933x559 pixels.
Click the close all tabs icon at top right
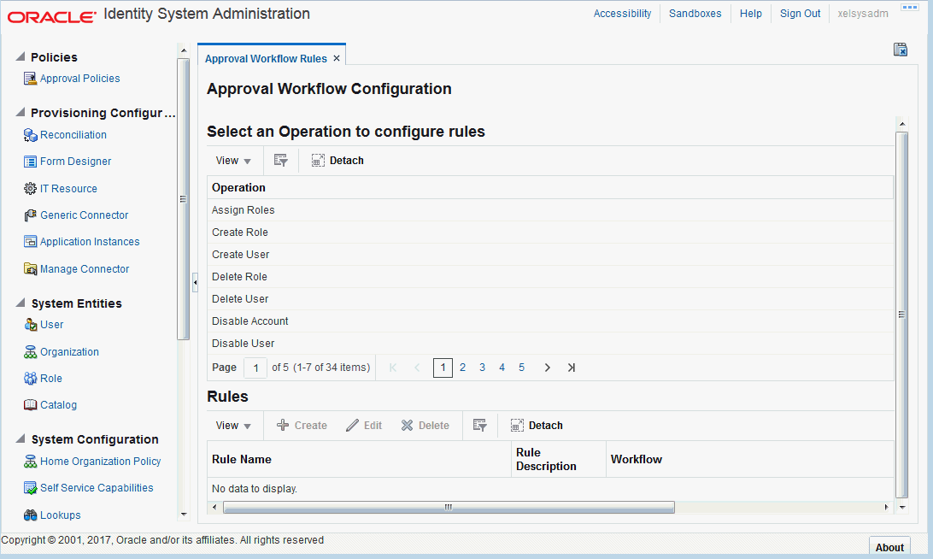coord(901,50)
